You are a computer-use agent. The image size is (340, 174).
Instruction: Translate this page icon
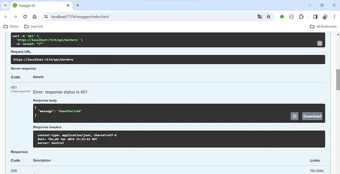[x=260, y=16]
